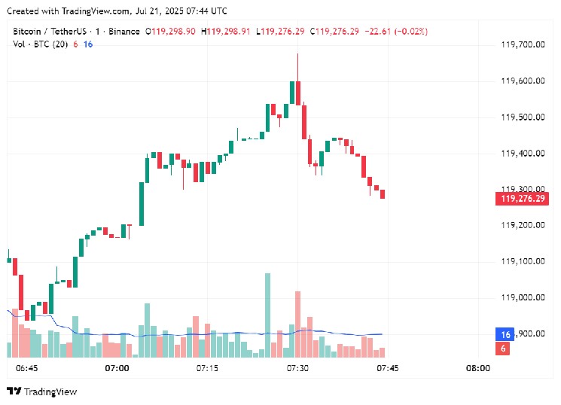This screenshot has height=405, width=561.
Task: Click the 119,100.00 price axis label
Action: pyautogui.click(x=523, y=261)
